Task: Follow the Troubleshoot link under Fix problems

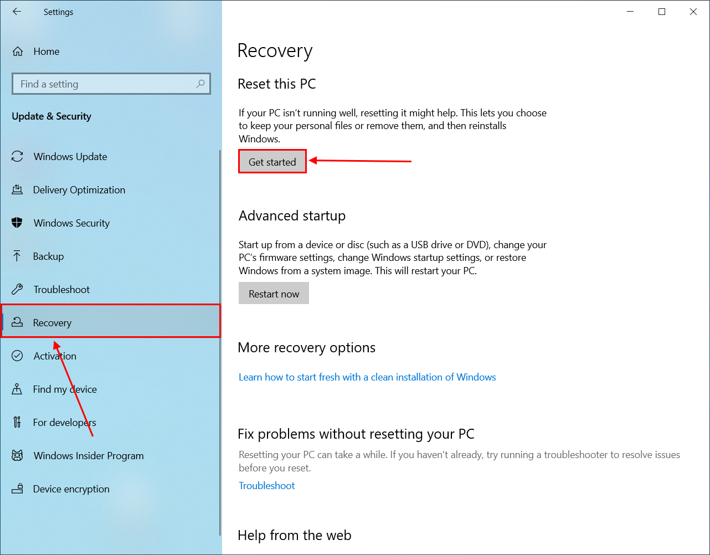Action: pyautogui.click(x=266, y=486)
